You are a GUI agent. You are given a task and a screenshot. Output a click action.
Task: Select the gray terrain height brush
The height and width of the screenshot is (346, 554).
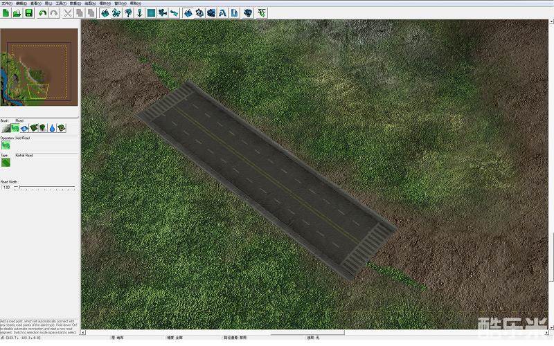pyautogui.click(x=6, y=128)
